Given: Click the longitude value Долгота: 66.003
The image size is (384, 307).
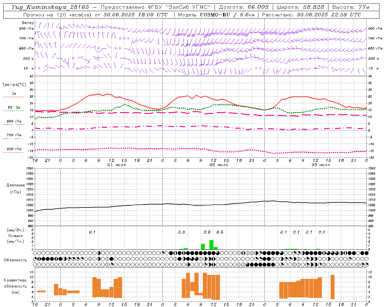Looking at the screenshot, I should point(244,7).
